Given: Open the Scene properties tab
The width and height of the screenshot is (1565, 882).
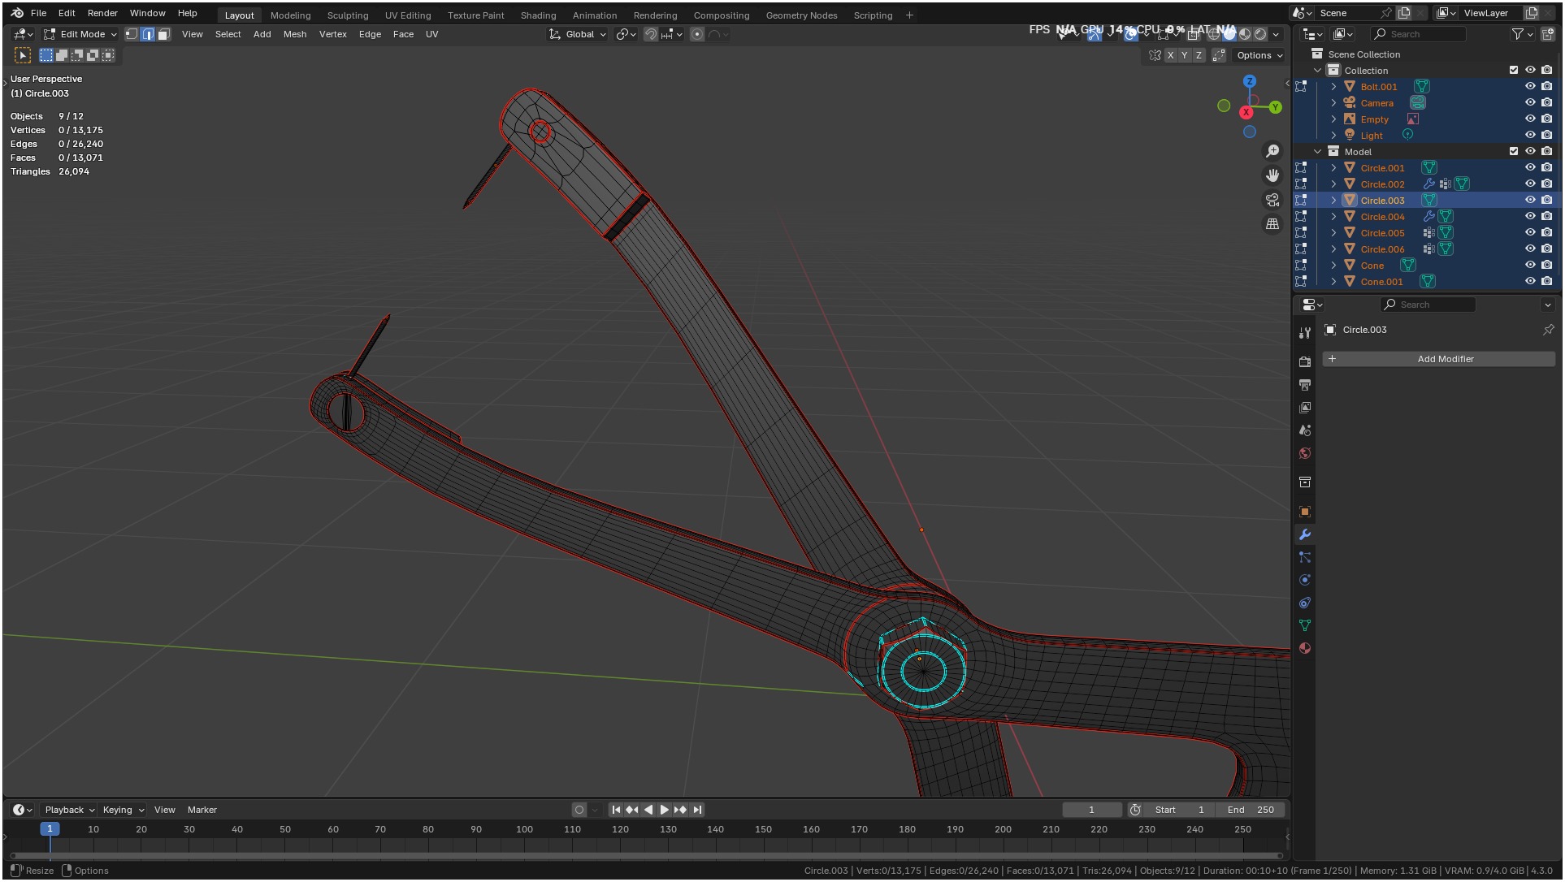Looking at the screenshot, I should [1305, 430].
